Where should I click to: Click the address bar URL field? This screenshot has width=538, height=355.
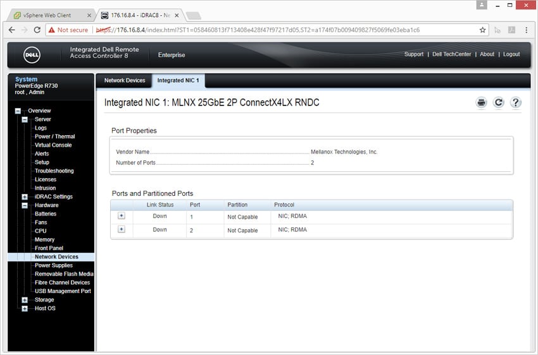[x=268, y=30]
